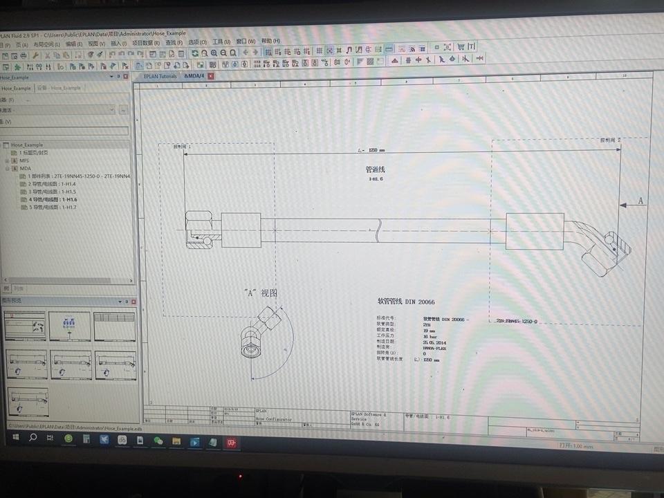Pin the page navigator panel
The width and height of the screenshot is (664, 498).
pos(118,77)
